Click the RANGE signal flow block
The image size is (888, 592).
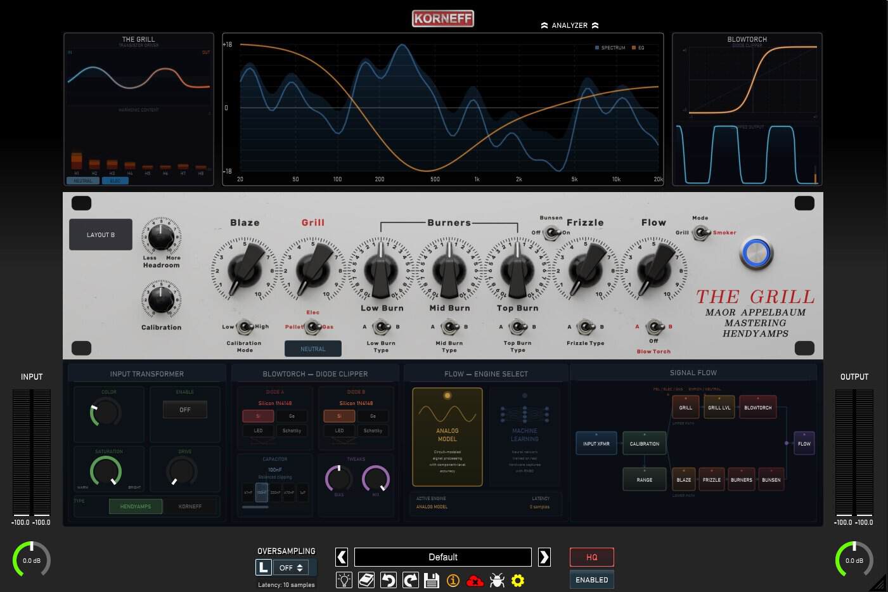[645, 480]
